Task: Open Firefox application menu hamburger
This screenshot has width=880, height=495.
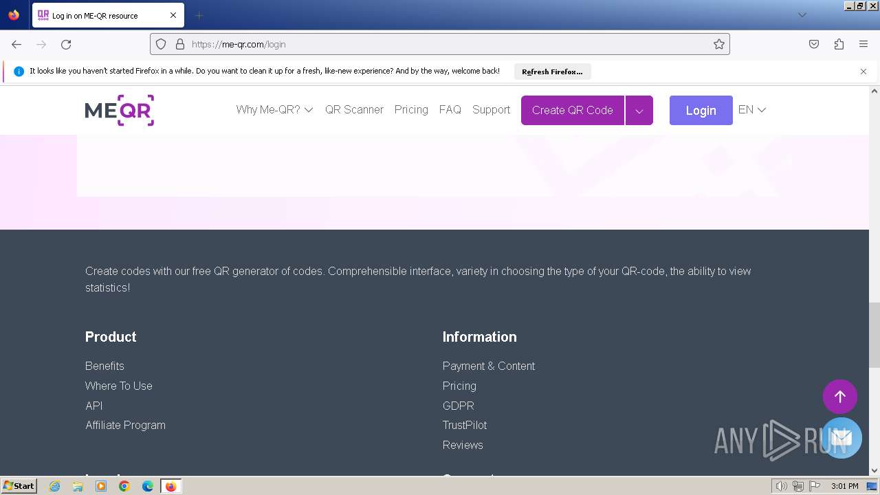Action: [x=863, y=44]
